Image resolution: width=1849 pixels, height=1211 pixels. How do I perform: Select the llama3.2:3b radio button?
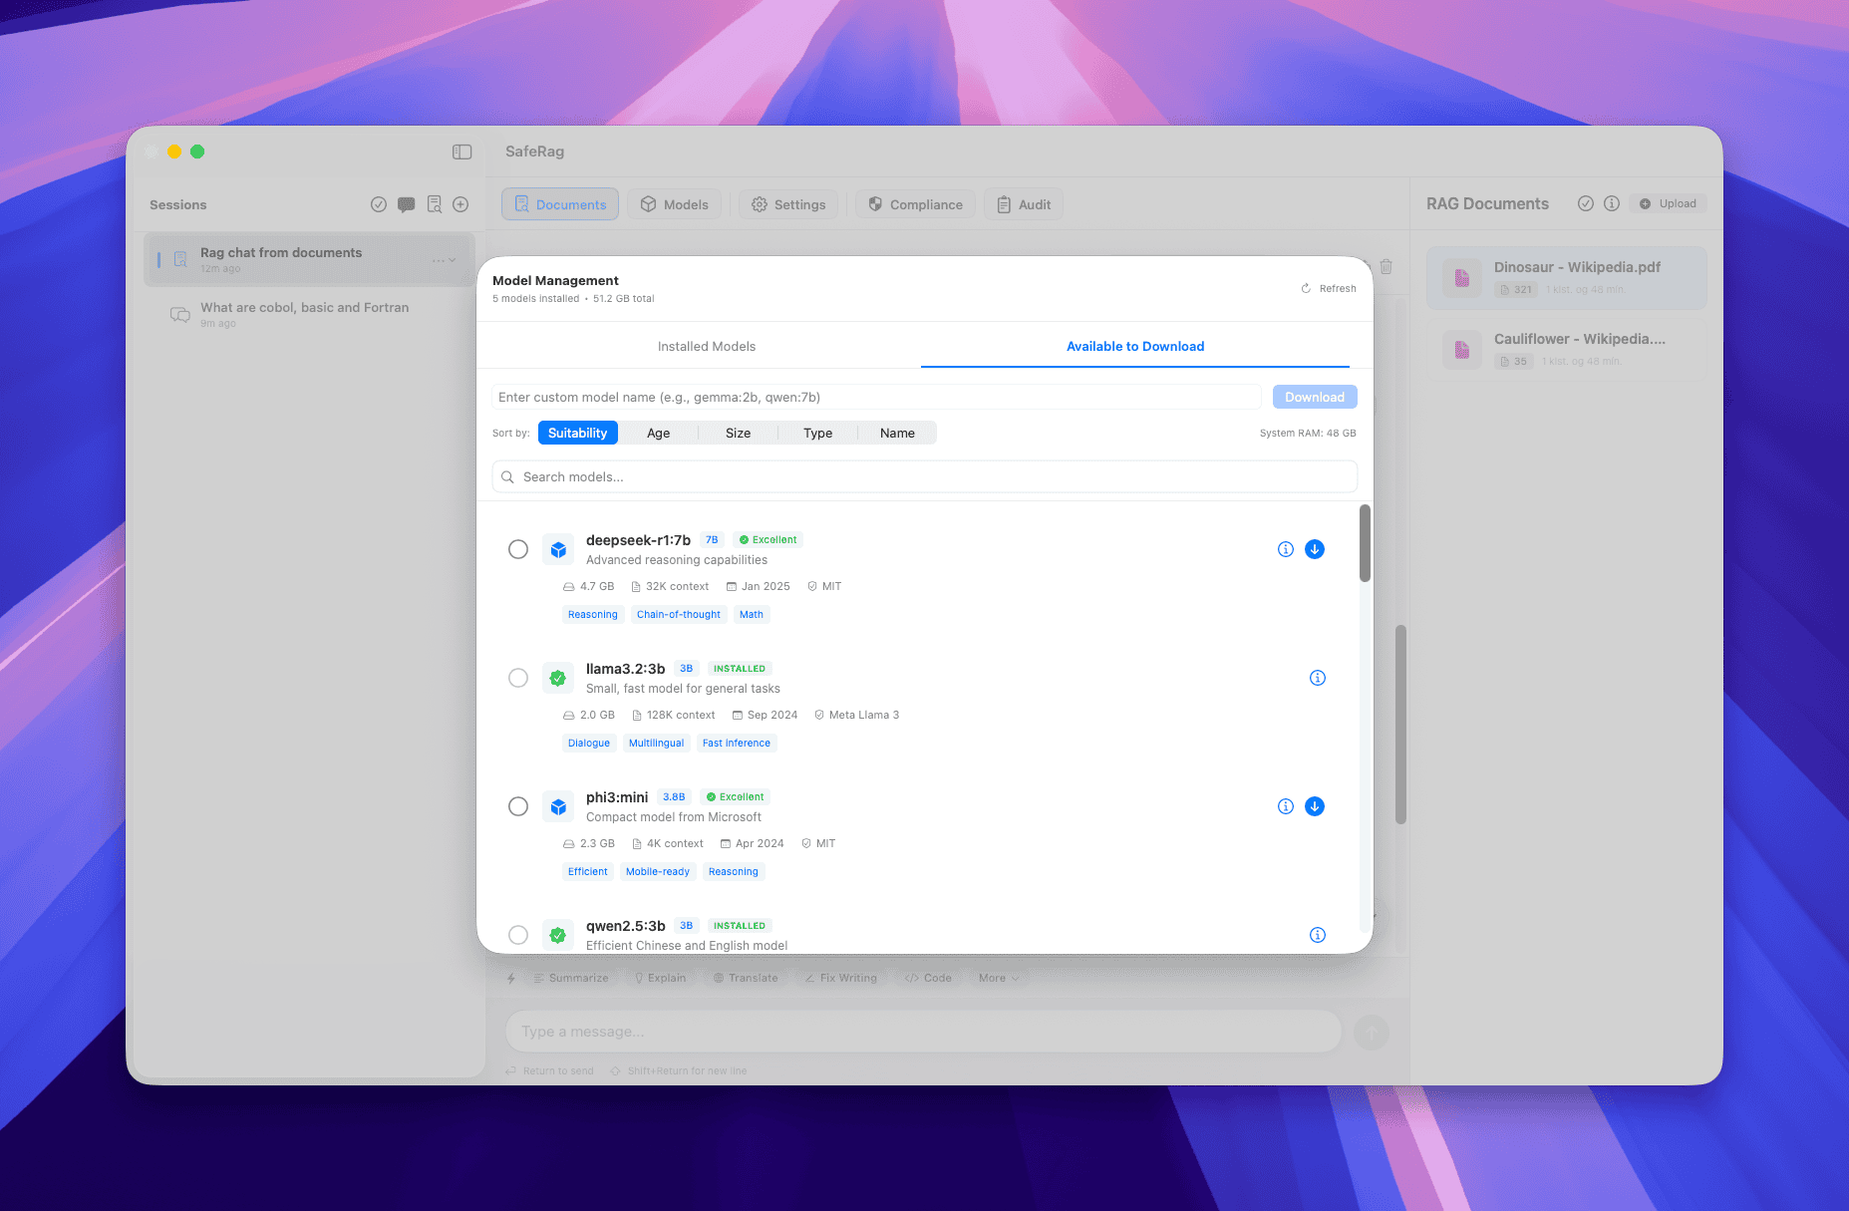pos(518,678)
